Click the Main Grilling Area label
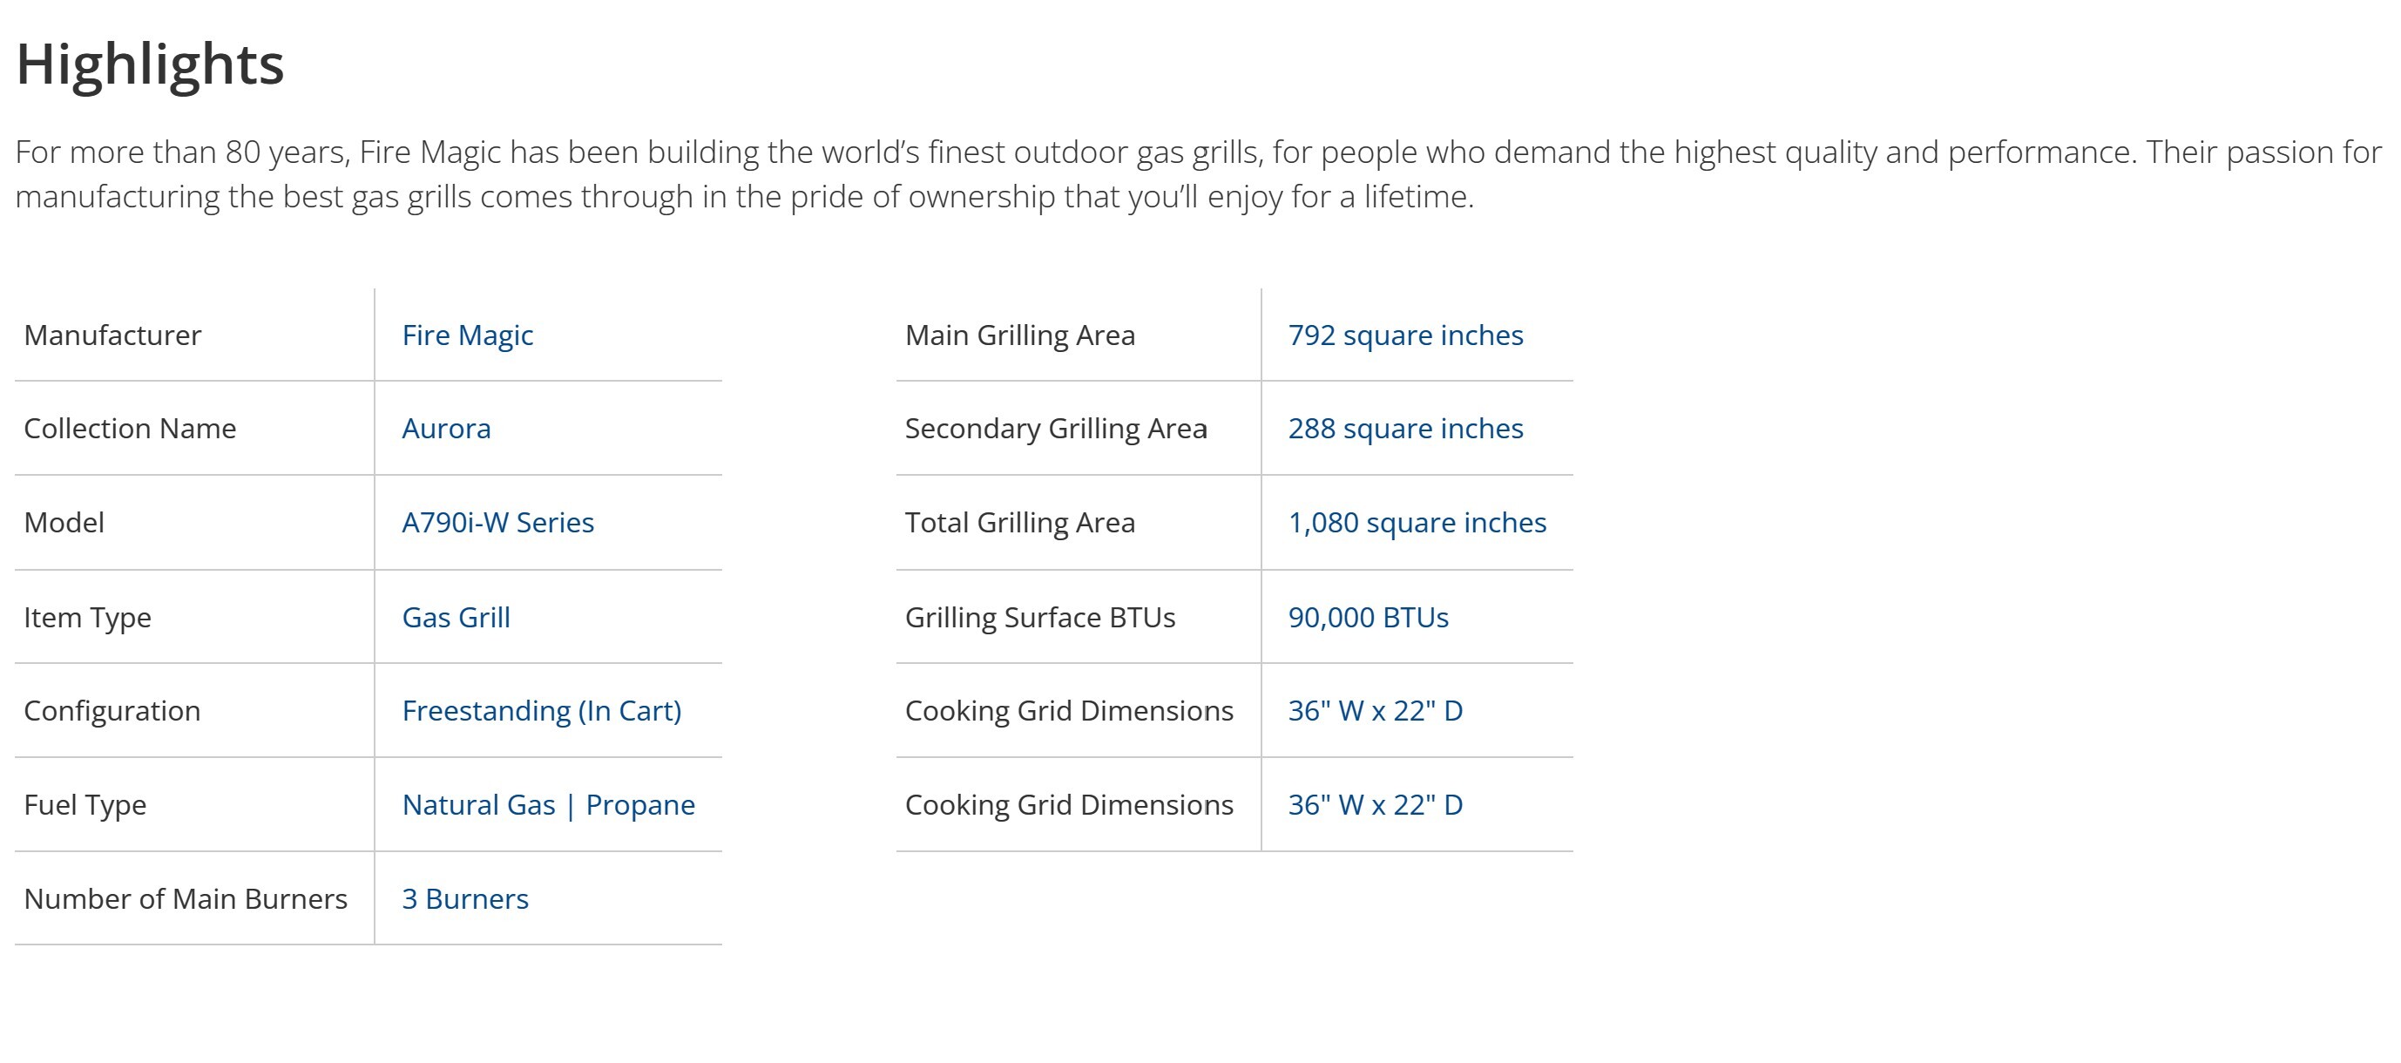This screenshot has height=1063, width=2401. click(x=1019, y=335)
